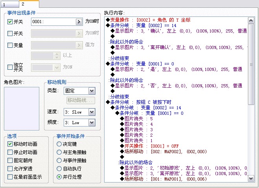Open the 类型 dropdown showing 固定
259x188 pixels.
coord(92,91)
